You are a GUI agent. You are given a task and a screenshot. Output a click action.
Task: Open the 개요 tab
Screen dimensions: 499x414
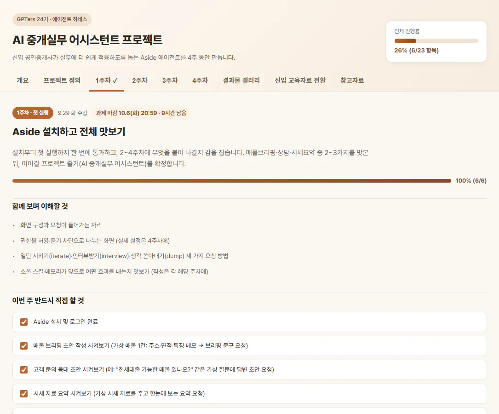coord(23,80)
